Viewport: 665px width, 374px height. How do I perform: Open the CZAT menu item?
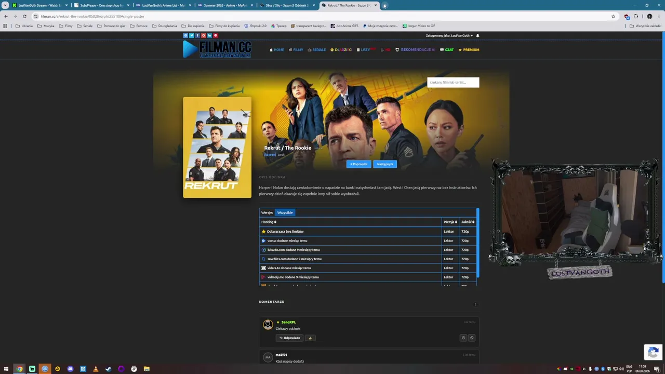coord(447,50)
